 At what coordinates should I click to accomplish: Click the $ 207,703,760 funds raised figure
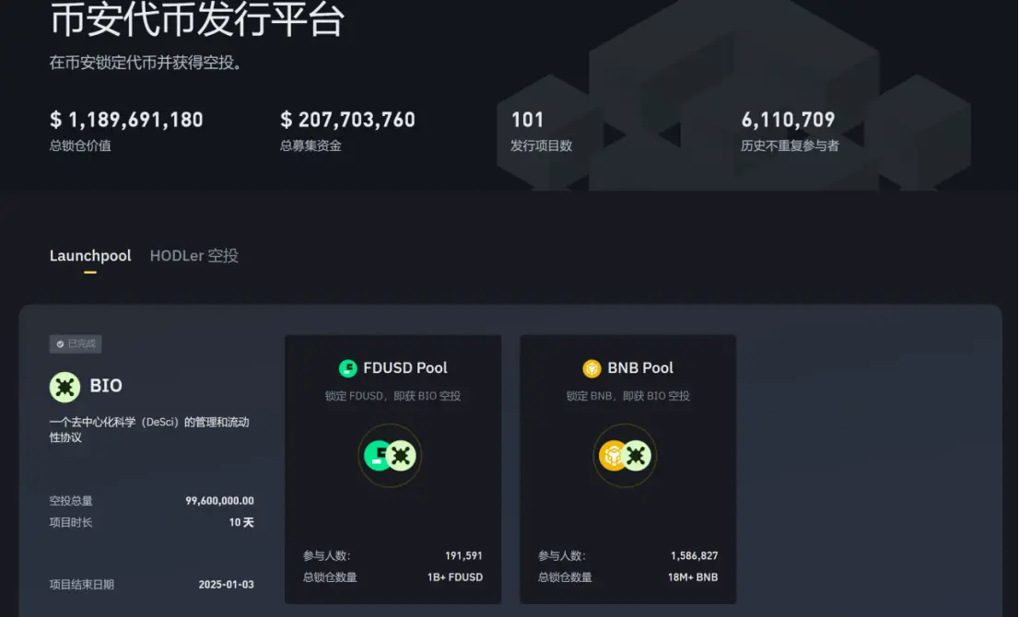point(347,120)
